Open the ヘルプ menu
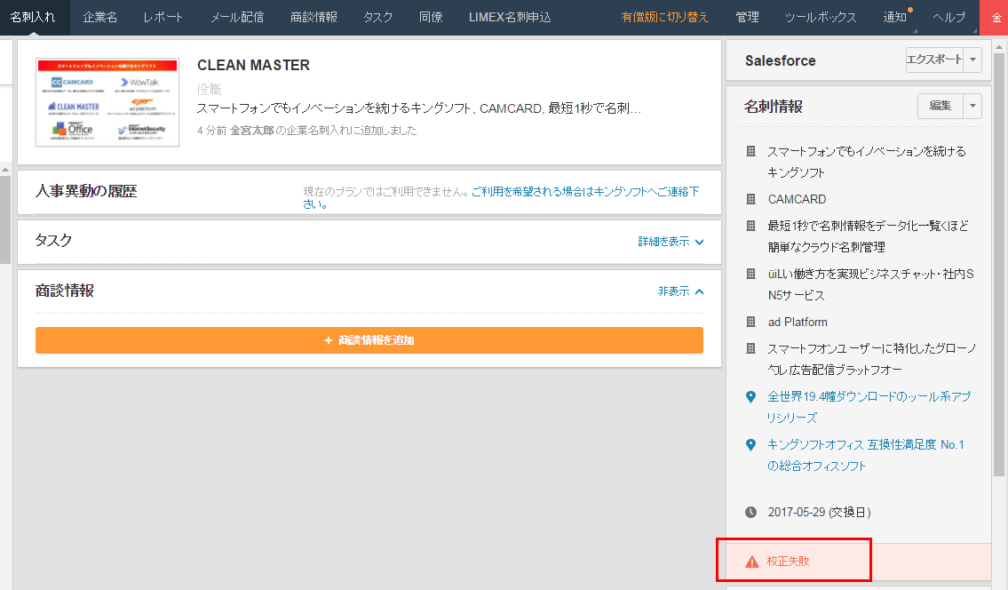The width and height of the screenshot is (1008, 590). (949, 18)
